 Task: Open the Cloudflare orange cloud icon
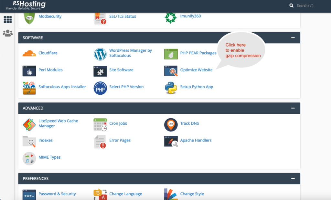pos(29,53)
